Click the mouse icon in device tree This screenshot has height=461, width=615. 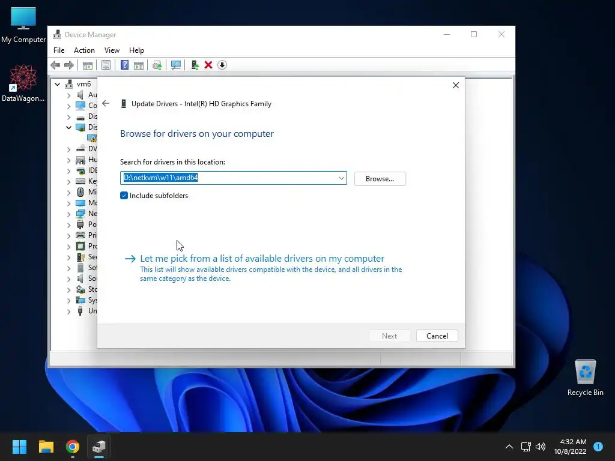tap(80, 192)
